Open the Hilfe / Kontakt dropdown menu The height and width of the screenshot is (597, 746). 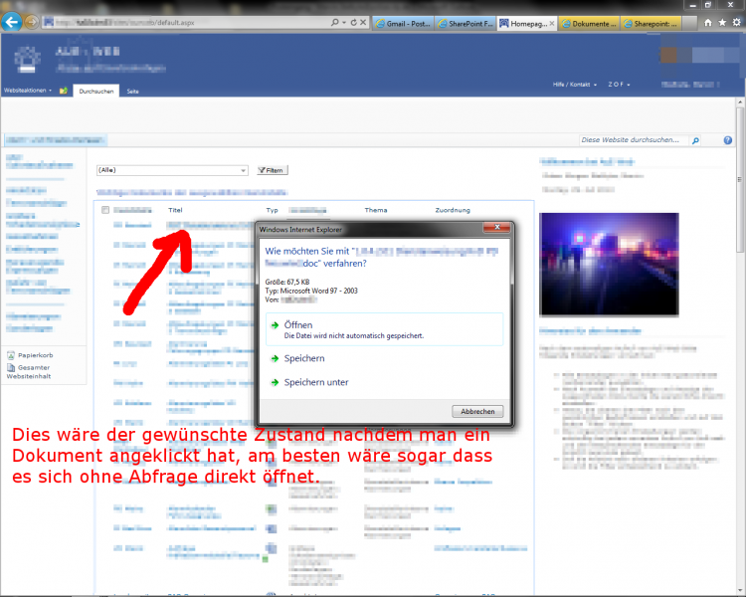[575, 85]
